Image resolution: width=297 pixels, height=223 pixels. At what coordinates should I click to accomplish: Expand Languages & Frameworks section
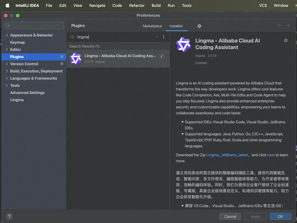tap(7, 78)
